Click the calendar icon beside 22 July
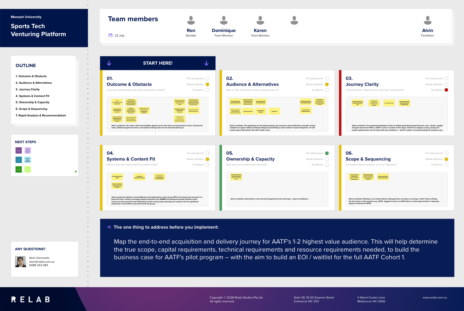Image resolution: width=464 pixels, height=311 pixels. point(110,35)
